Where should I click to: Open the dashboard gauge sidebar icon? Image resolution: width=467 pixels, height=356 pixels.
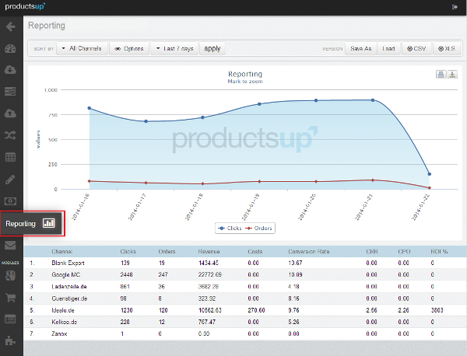tap(10, 48)
